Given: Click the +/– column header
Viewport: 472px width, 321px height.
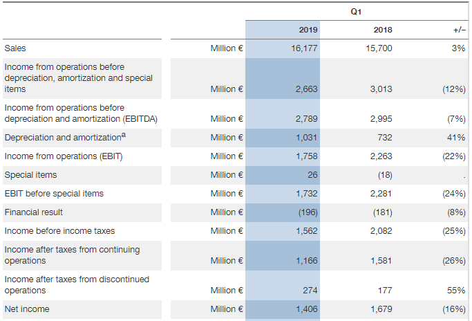Looking at the screenshot, I should [459, 30].
